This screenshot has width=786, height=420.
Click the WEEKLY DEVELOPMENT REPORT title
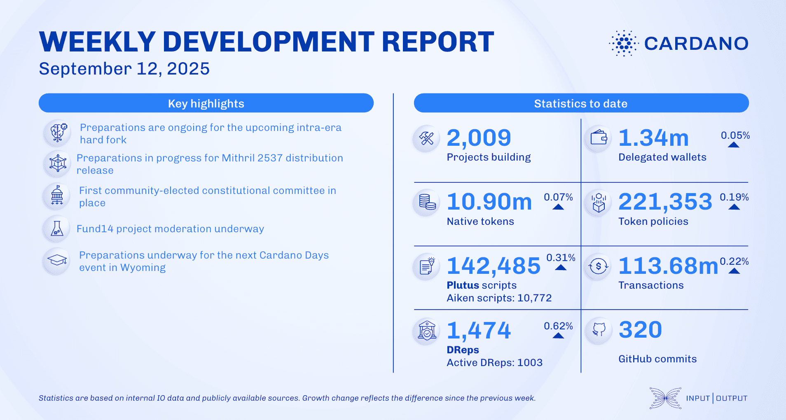point(267,42)
